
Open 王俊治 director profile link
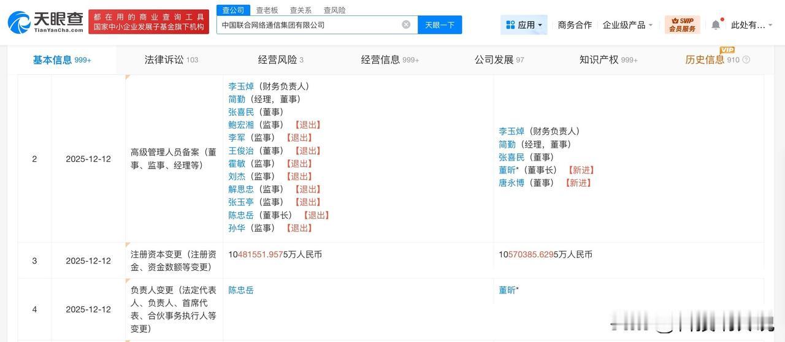pos(241,151)
